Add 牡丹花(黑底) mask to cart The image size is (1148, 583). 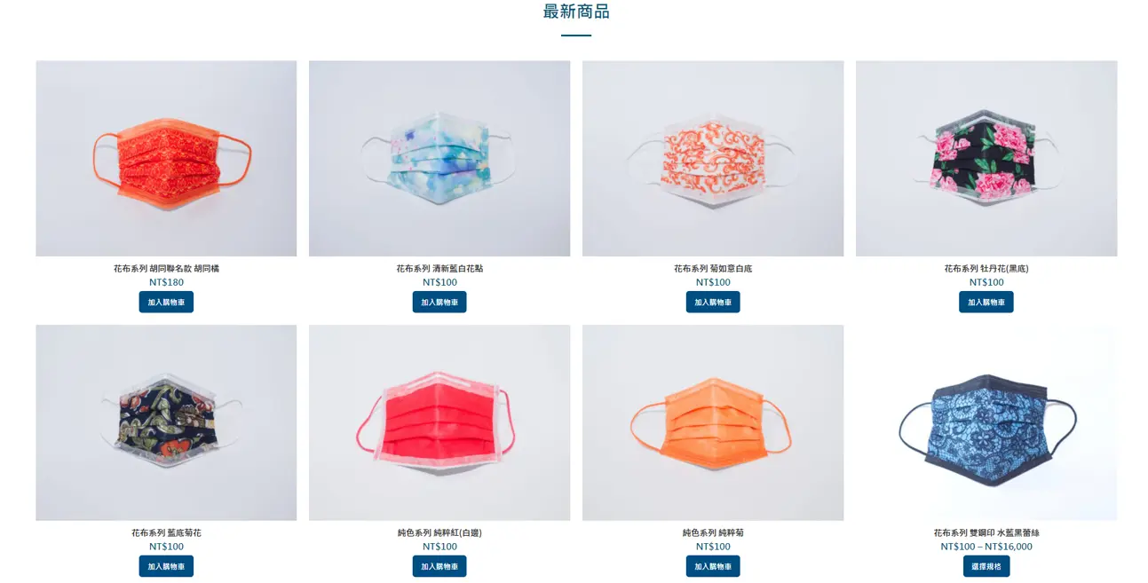pyautogui.click(x=986, y=302)
